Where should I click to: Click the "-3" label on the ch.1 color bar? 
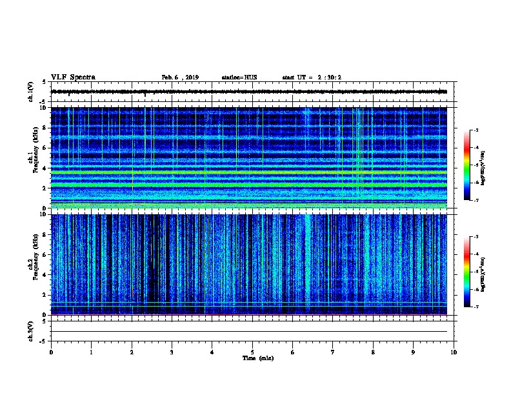click(x=476, y=130)
